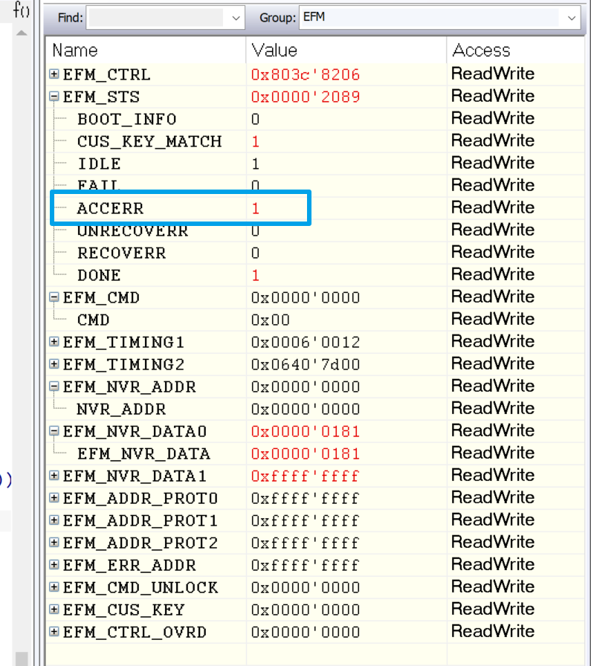
Task: Select the CMD field row
Action: pos(315,320)
